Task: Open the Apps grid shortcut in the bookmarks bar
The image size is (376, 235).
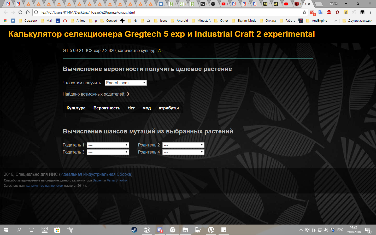Action: click(5, 21)
